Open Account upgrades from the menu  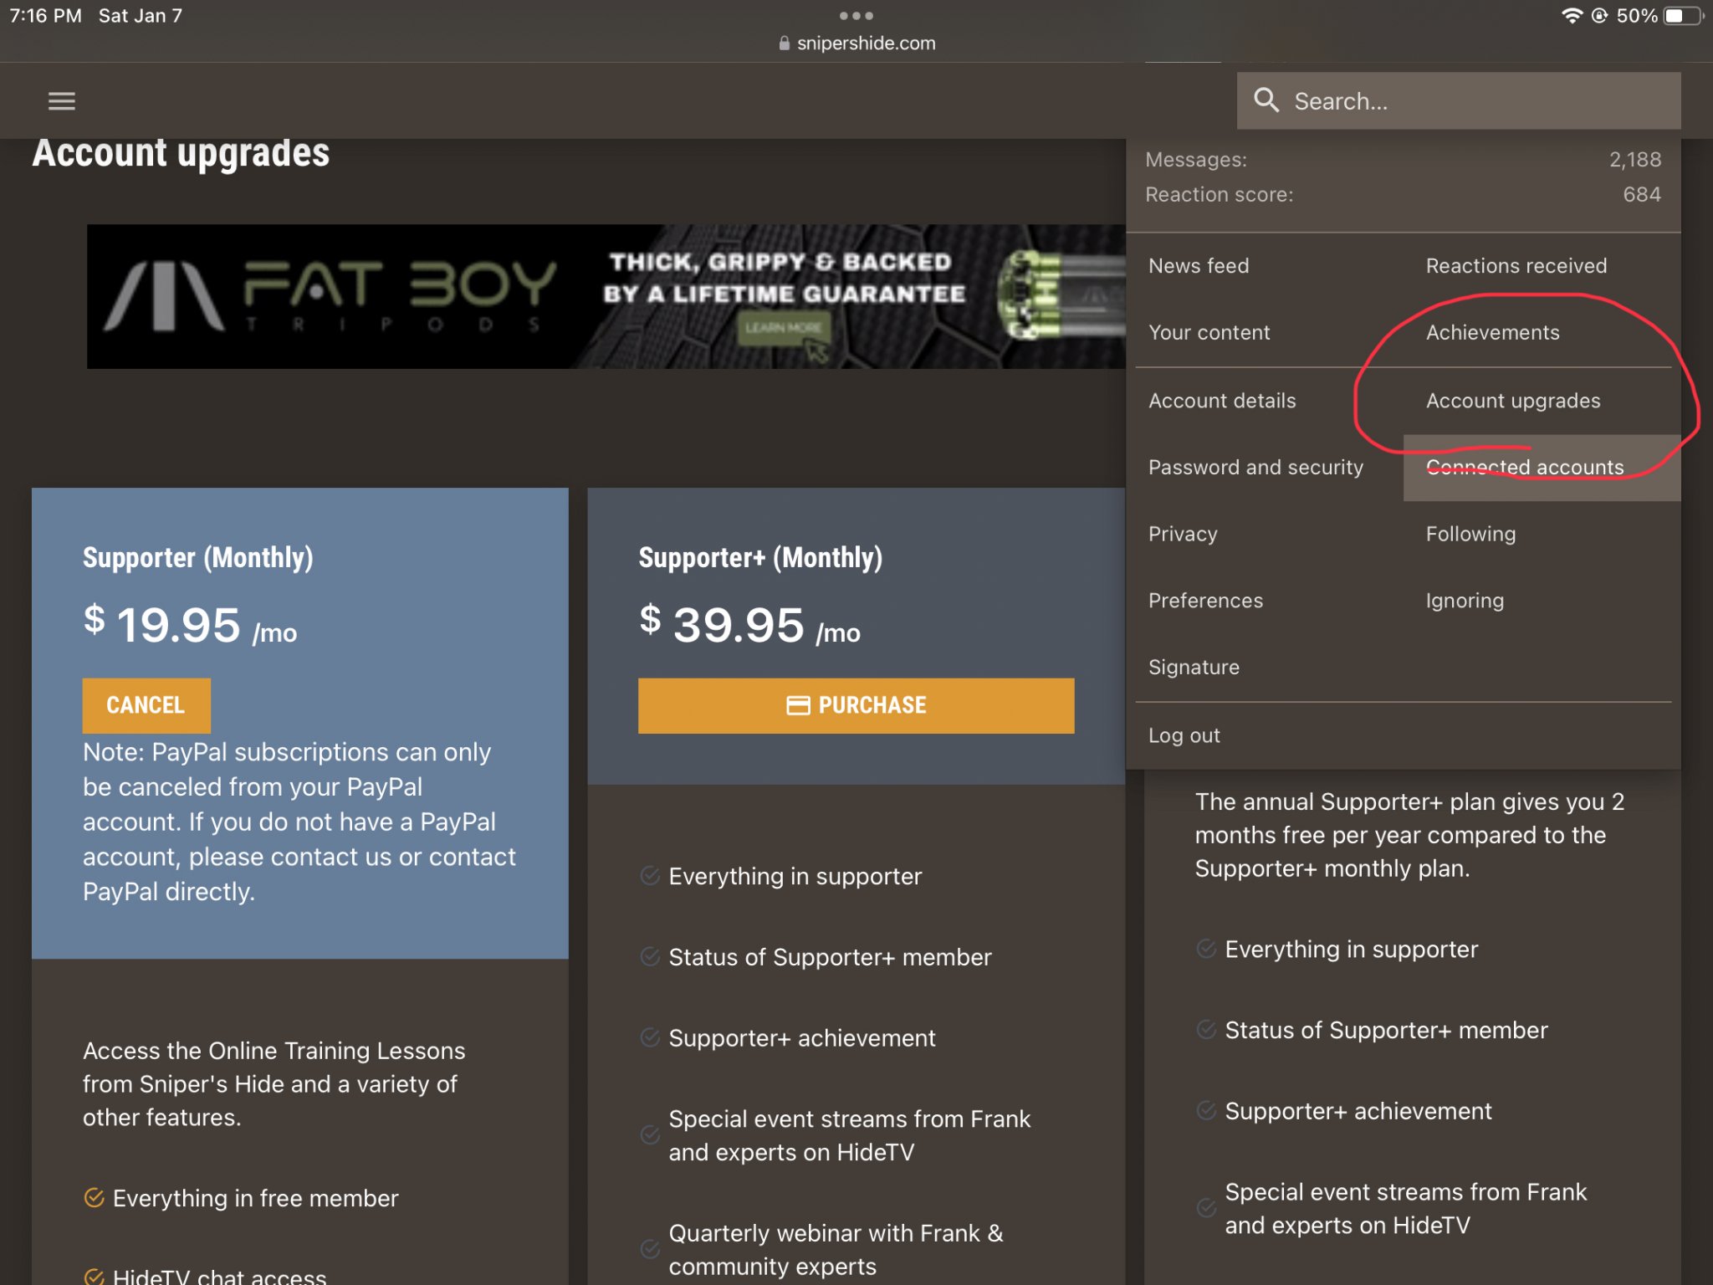click(x=1512, y=401)
